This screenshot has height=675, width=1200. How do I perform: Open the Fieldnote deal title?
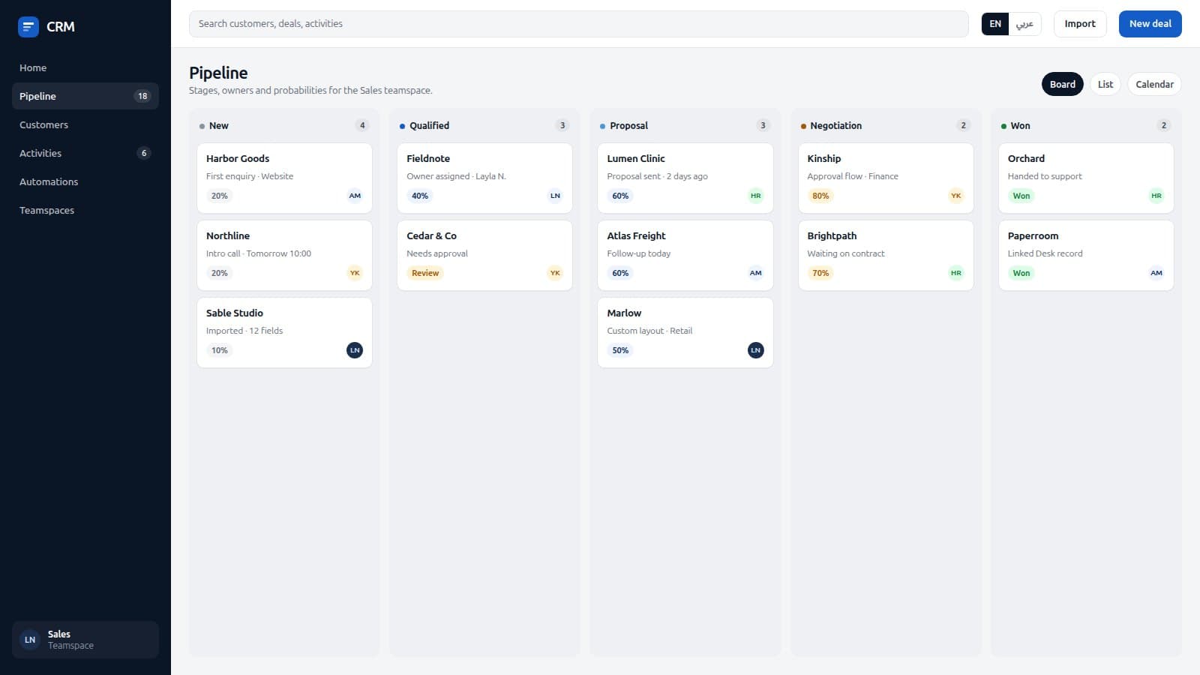coord(428,159)
